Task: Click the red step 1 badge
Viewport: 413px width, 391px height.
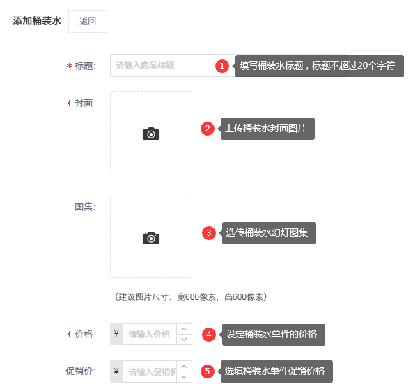Action: (222, 66)
